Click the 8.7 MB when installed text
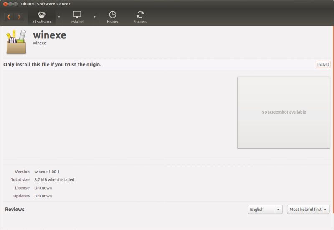The height and width of the screenshot is (230, 334). point(54,180)
